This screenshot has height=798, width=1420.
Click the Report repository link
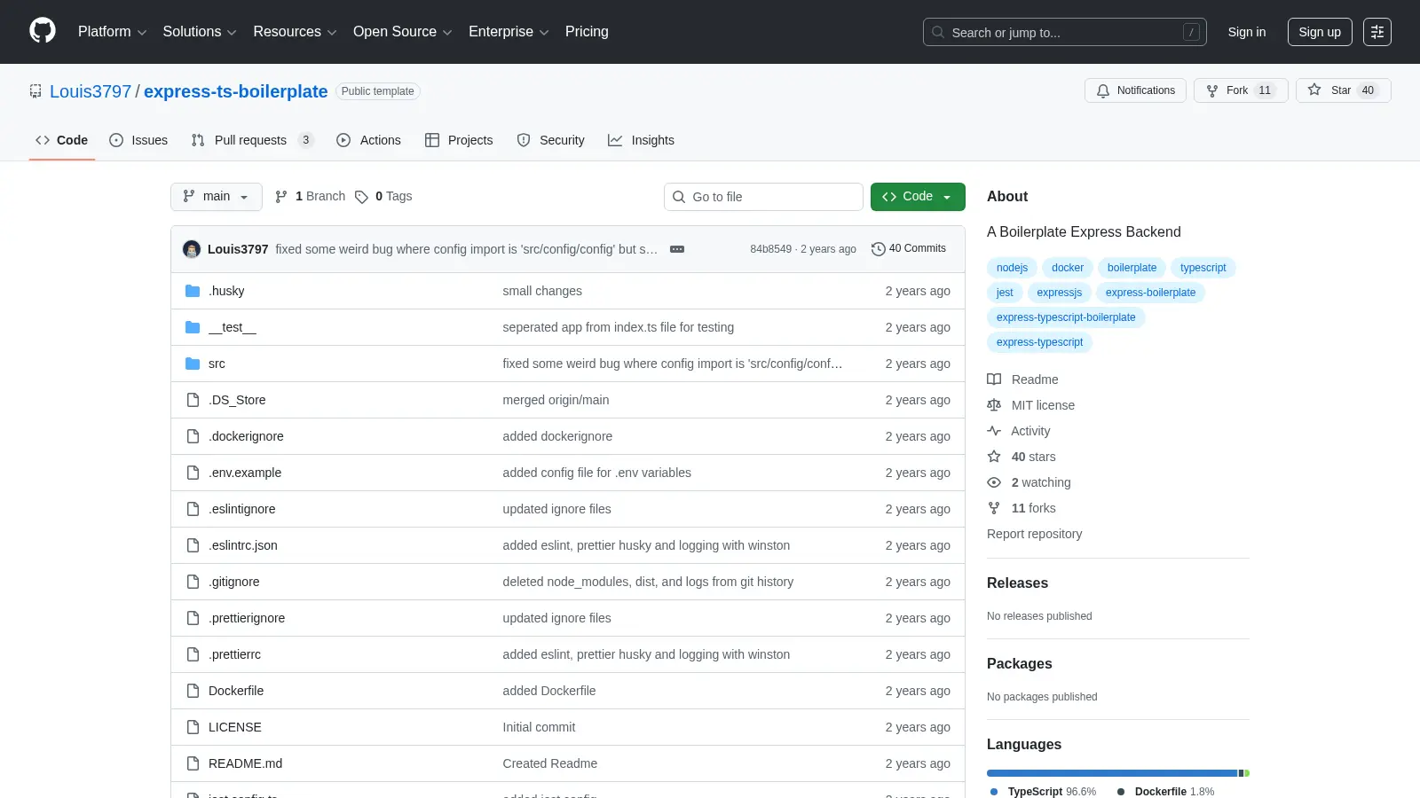point(1034,534)
